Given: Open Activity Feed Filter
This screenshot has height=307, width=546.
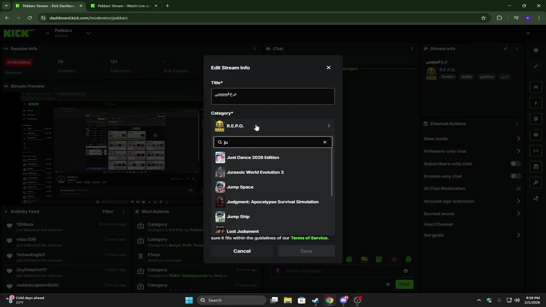Looking at the screenshot, I should click(x=108, y=211).
